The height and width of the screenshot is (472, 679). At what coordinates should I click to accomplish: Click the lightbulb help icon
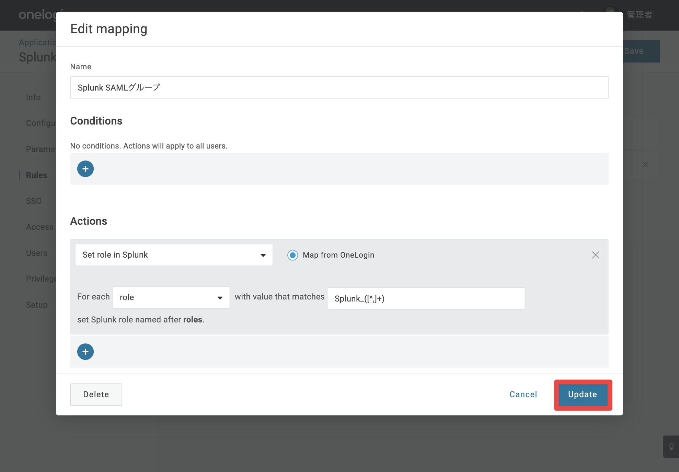(671, 447)
